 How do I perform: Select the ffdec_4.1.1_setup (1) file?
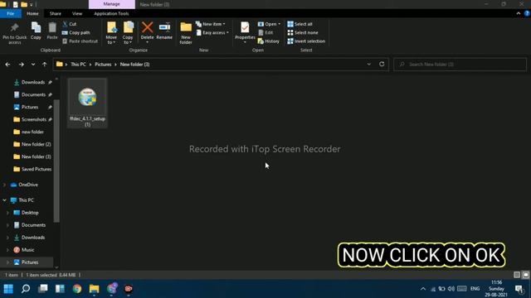pos(87,103)
